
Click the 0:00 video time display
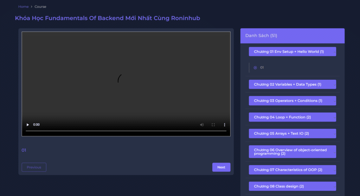[x=36, y=125]
